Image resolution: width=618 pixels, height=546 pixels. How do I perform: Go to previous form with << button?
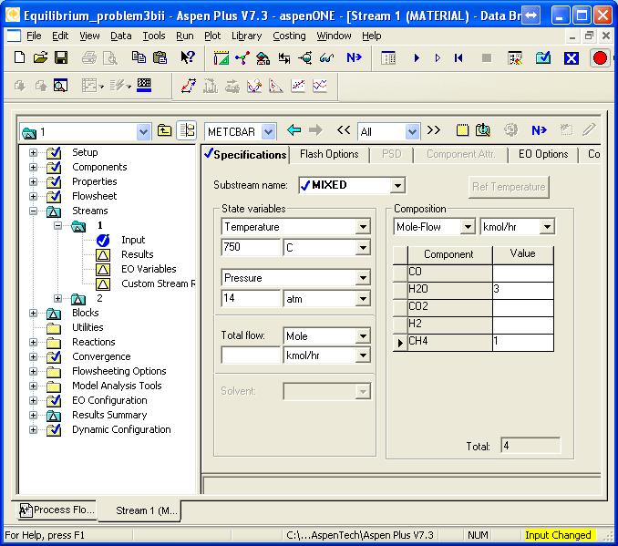(x=344, y=130)
